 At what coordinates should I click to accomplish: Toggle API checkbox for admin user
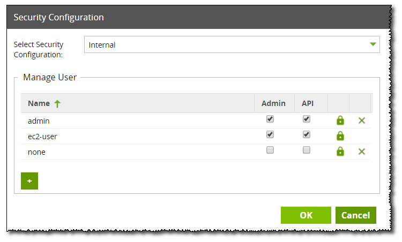307,119
